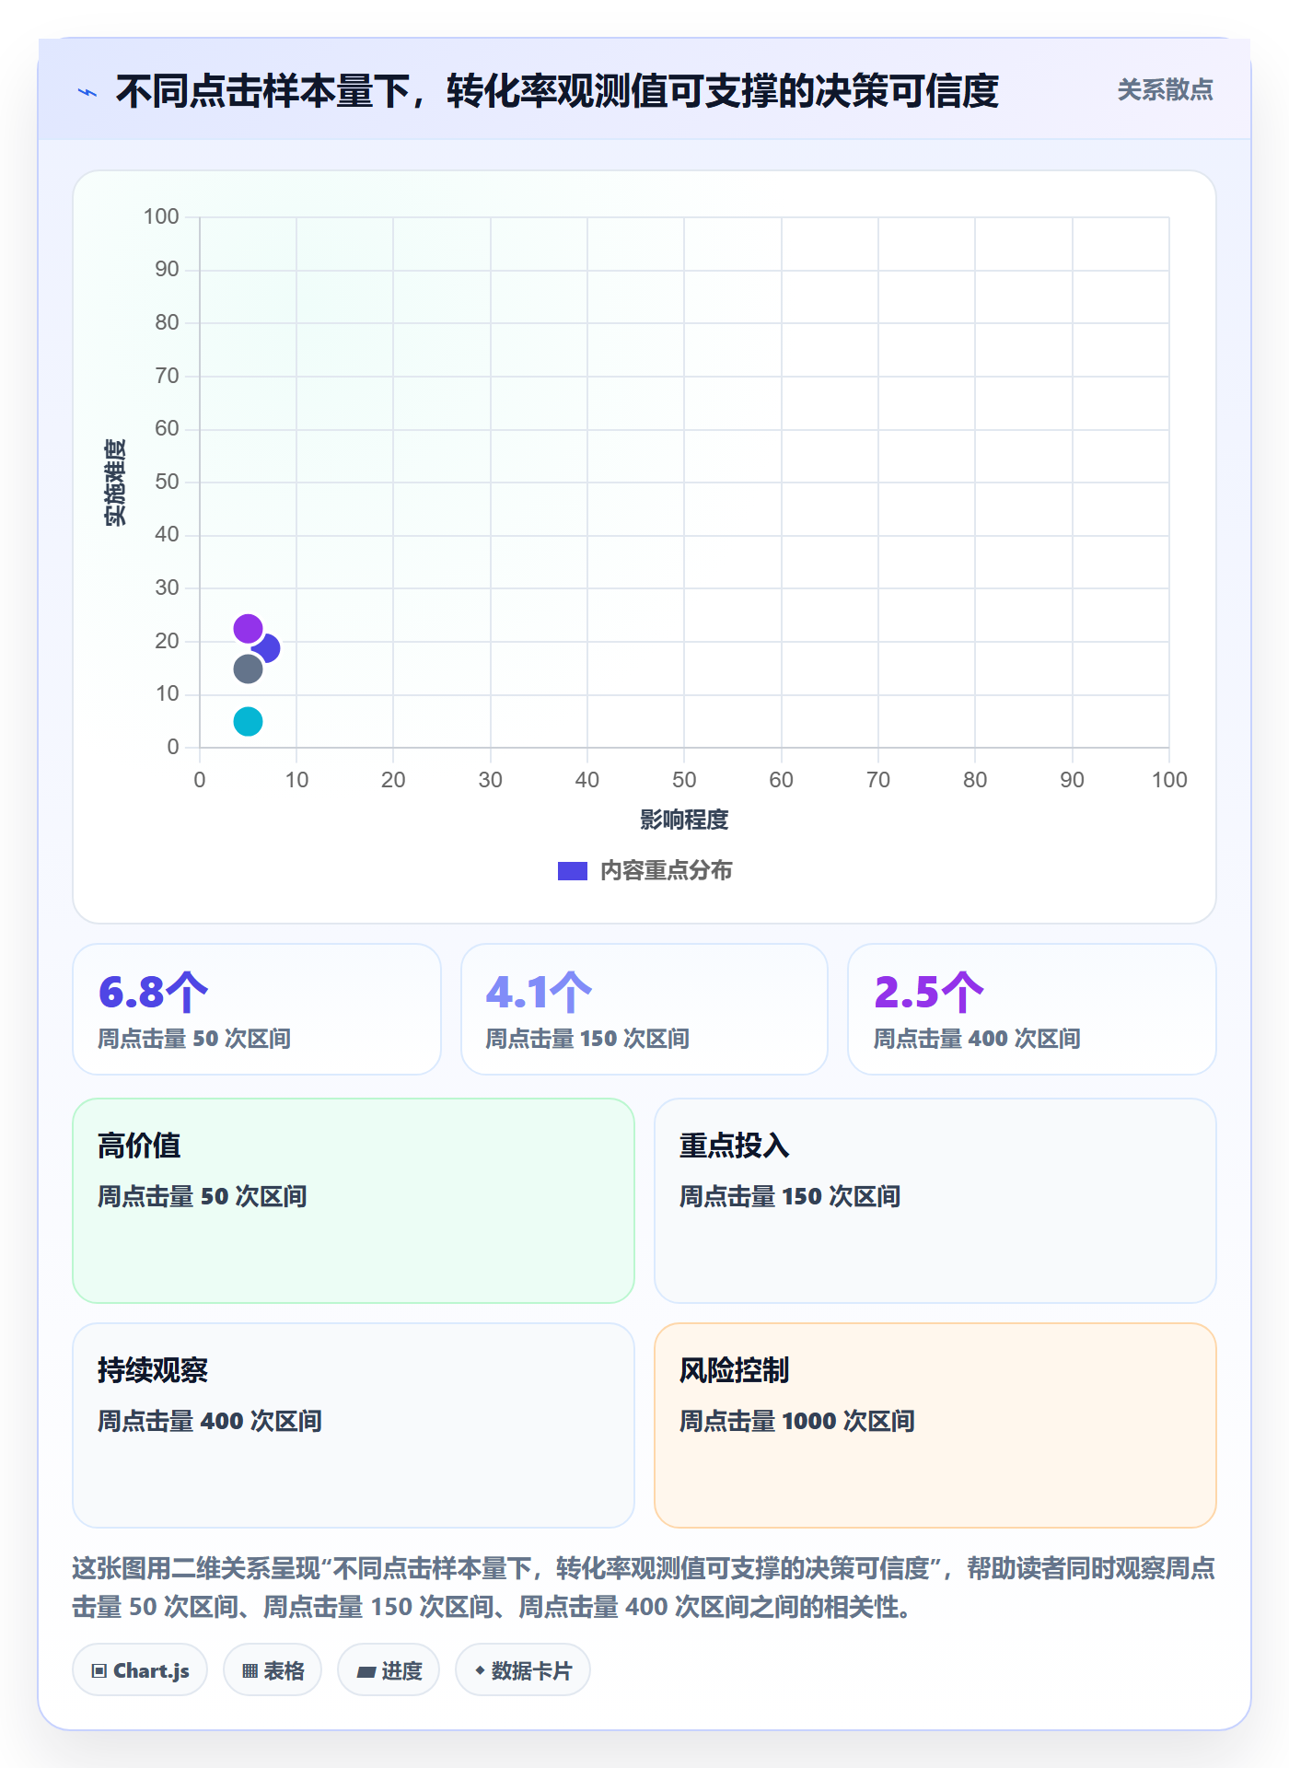Open the 高价值 quadrant card heading
Screen dimensions: 1289x1768
(139, 1146)
